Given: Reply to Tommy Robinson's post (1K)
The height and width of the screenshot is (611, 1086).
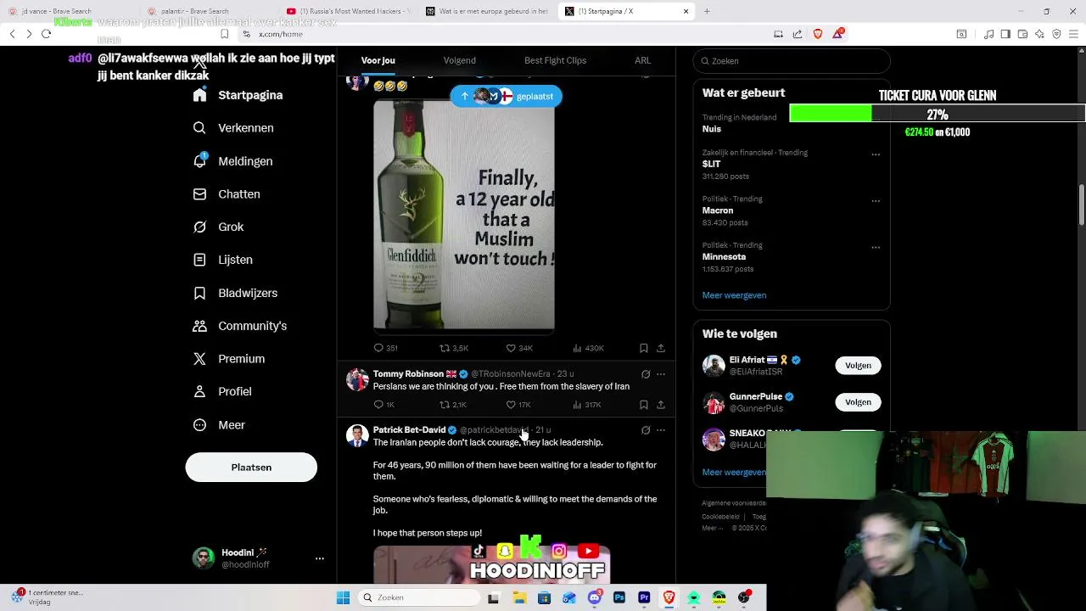Looking at the screenshot, I should pos(384,405).
